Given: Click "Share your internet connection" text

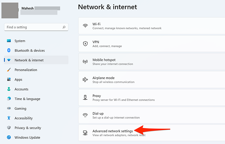Looking at the screenshot, I should coord(112,64).
